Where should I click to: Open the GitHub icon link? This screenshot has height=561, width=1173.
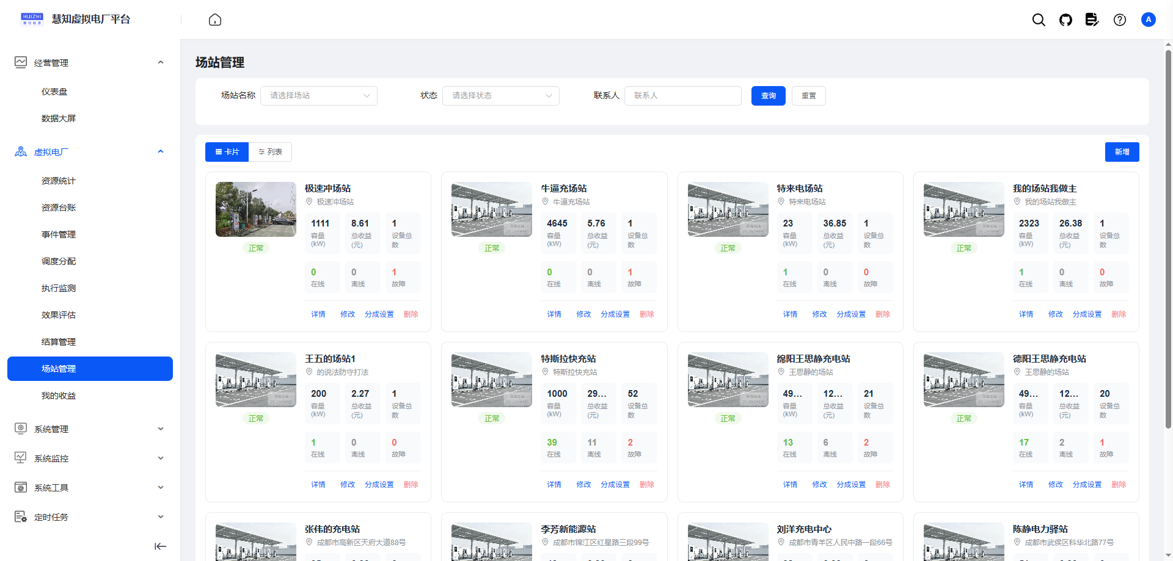[1065, 20]
